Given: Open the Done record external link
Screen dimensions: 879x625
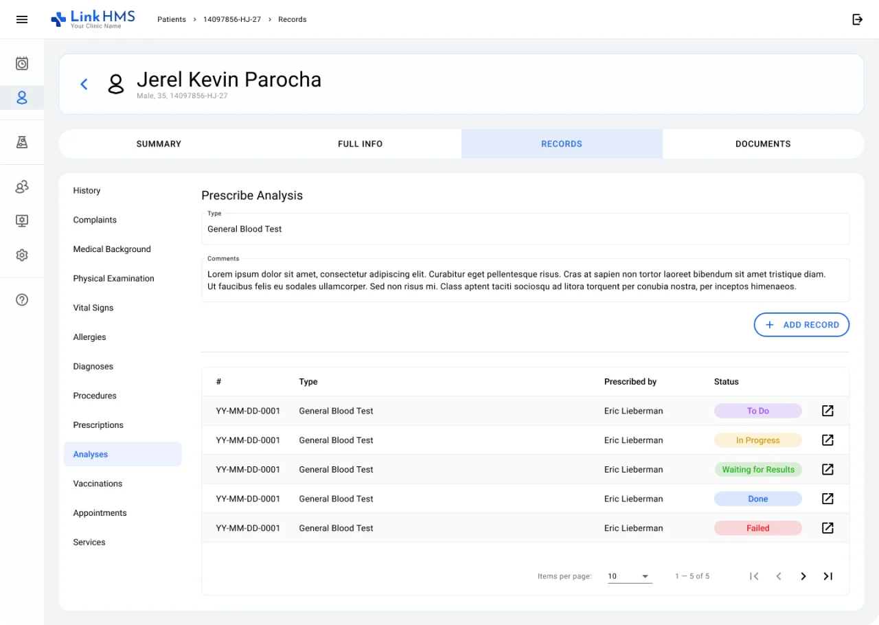Looking at the screenshot, I should [x=827, y=499].
